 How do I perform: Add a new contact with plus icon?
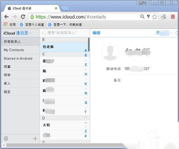(x=35, y=139)
